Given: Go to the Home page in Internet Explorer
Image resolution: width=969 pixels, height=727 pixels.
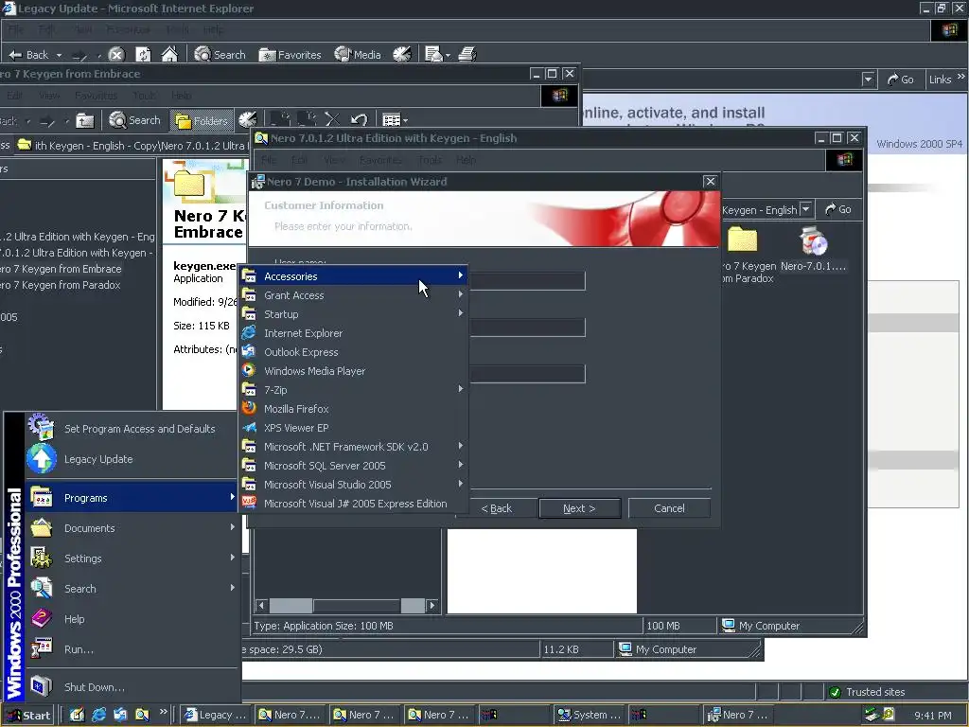Looking at the screenshot, I should (169, 54).
